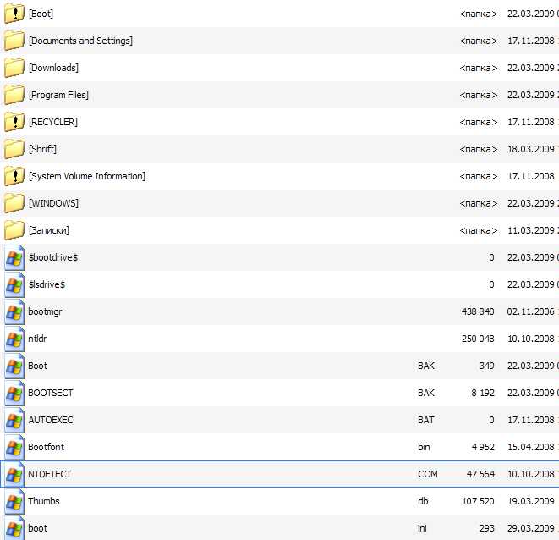Click the WINDOWS folder icon
Image resolution: width=559 pixels, height=540 pixels.
click(14, 203)
